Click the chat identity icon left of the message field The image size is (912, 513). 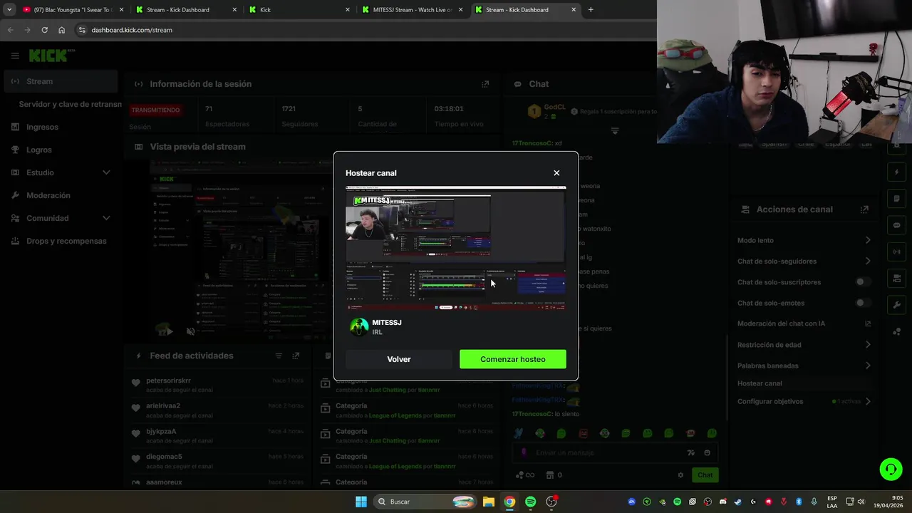click(524, 452)
